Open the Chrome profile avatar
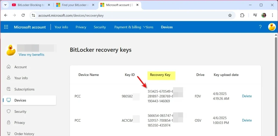This screenshot has width=278, height=136. tap(264, 15)
